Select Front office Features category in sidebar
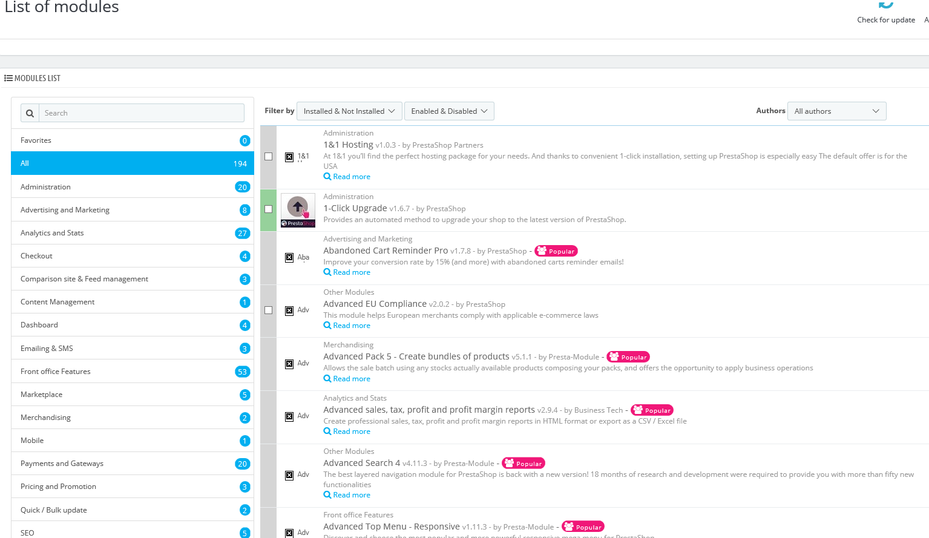The height and width of the screenshot is (538, 929). tap(133, 371)
